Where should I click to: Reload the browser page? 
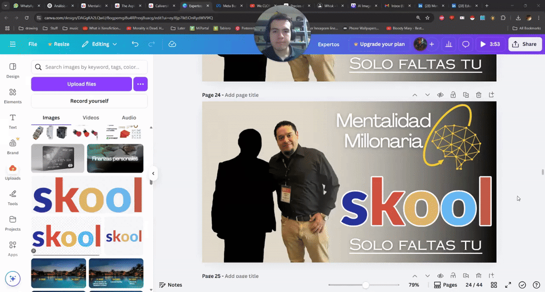[x=27, y=18]
